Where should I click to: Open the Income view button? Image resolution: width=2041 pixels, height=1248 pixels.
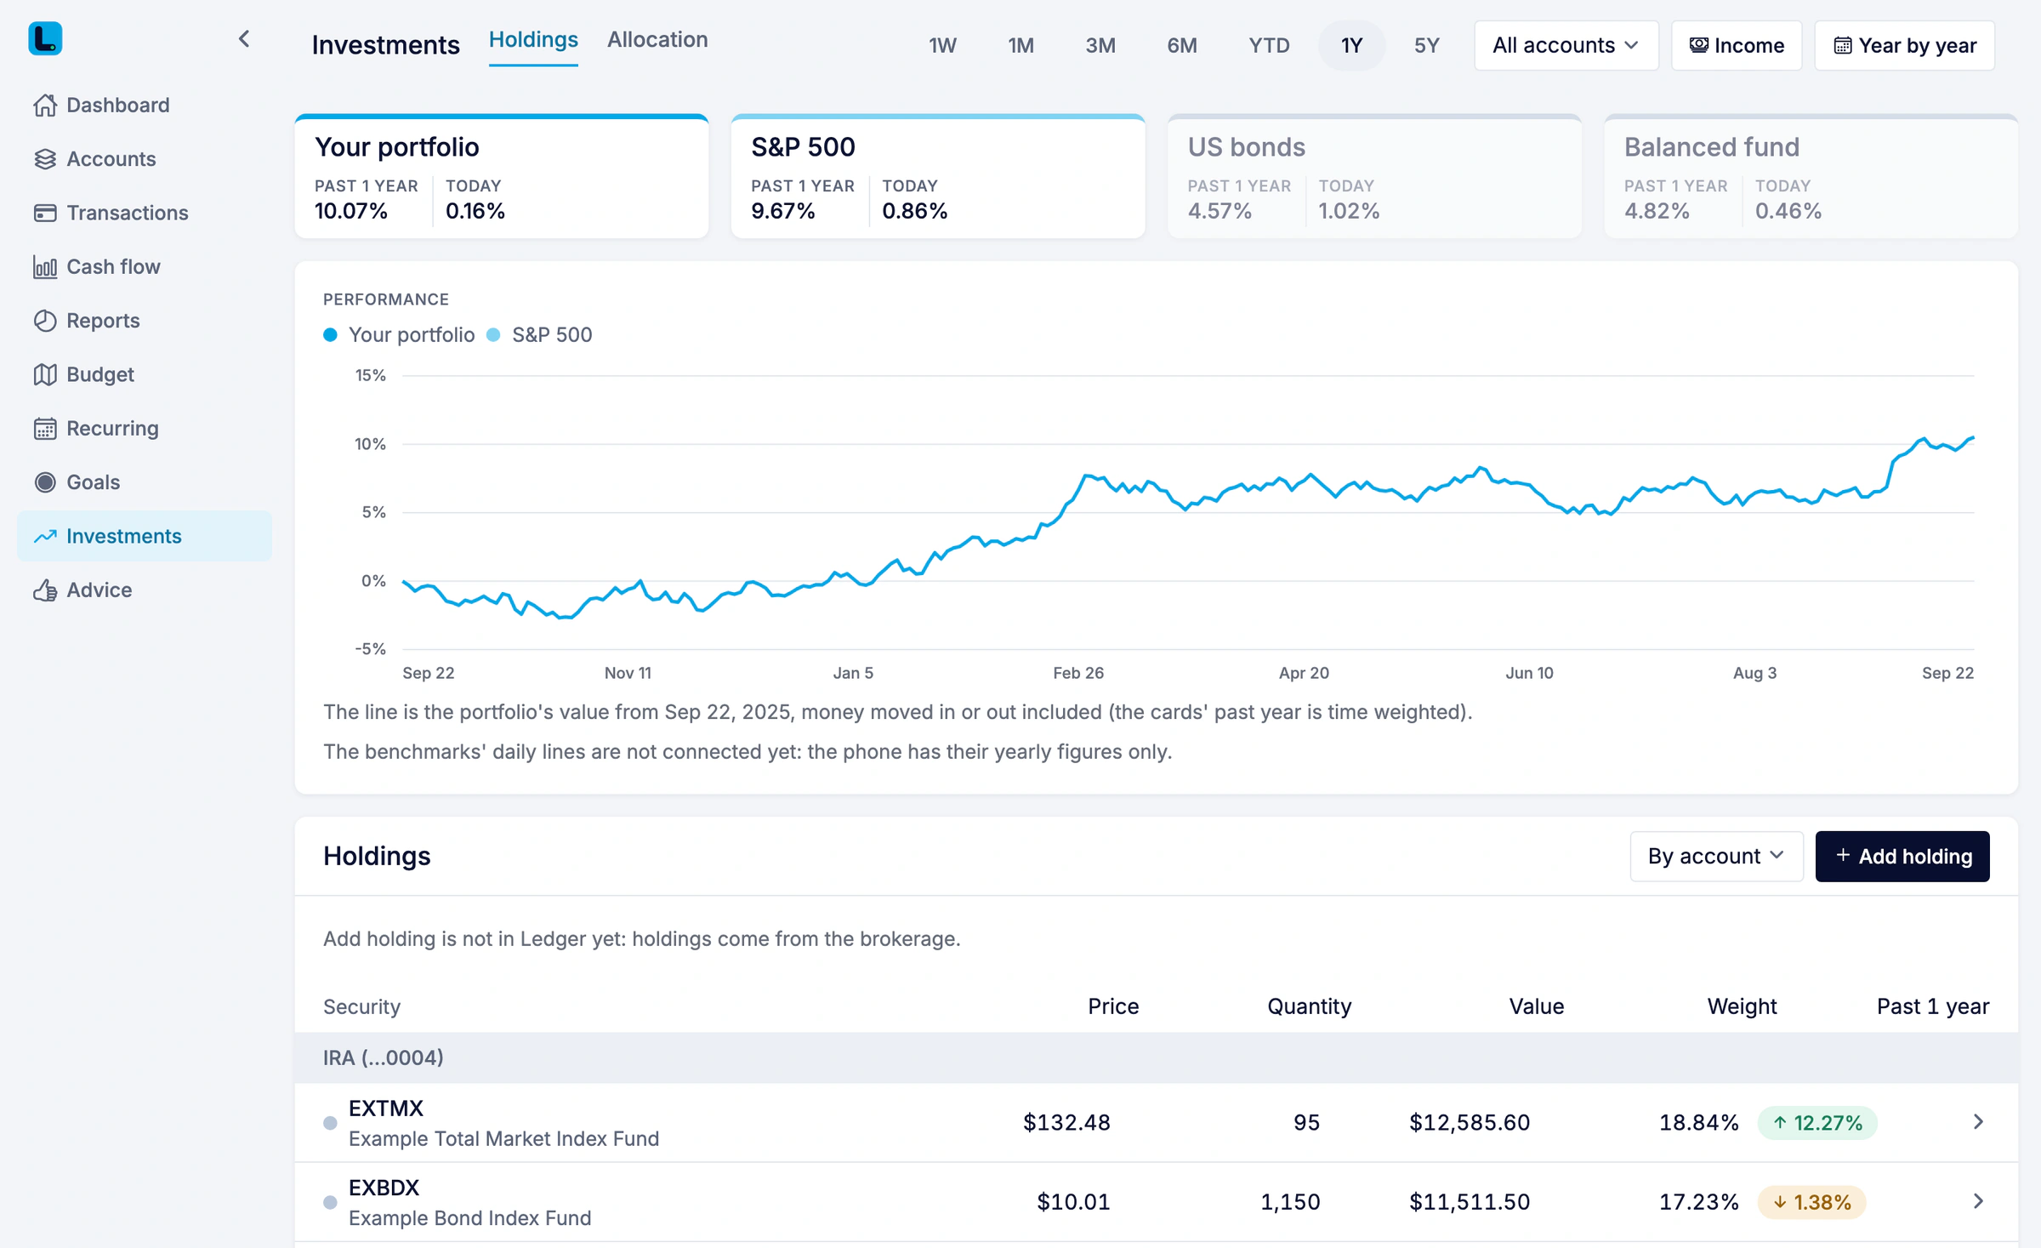[1736, 45]
